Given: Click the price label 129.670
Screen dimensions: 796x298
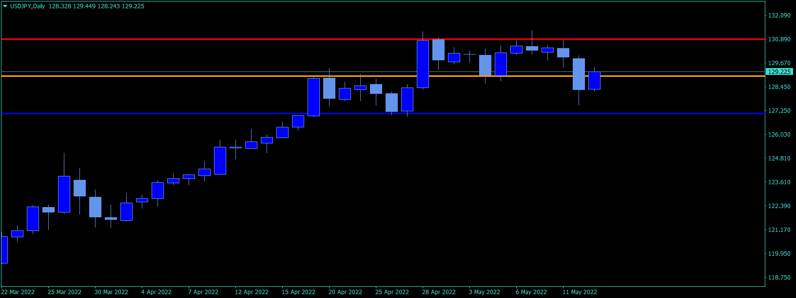Looking at the screenshot, I should tap(779, 63).
